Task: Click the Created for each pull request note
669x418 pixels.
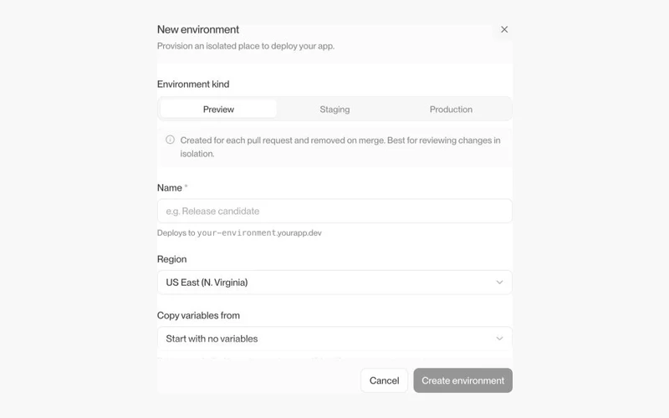Action: point(340,147)
